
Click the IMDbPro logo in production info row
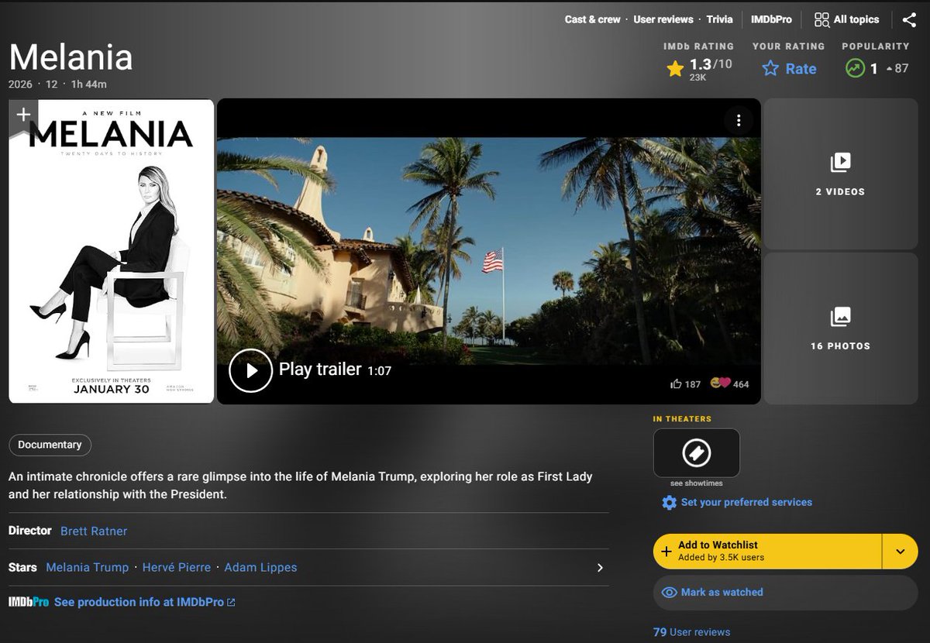[29, 602]
